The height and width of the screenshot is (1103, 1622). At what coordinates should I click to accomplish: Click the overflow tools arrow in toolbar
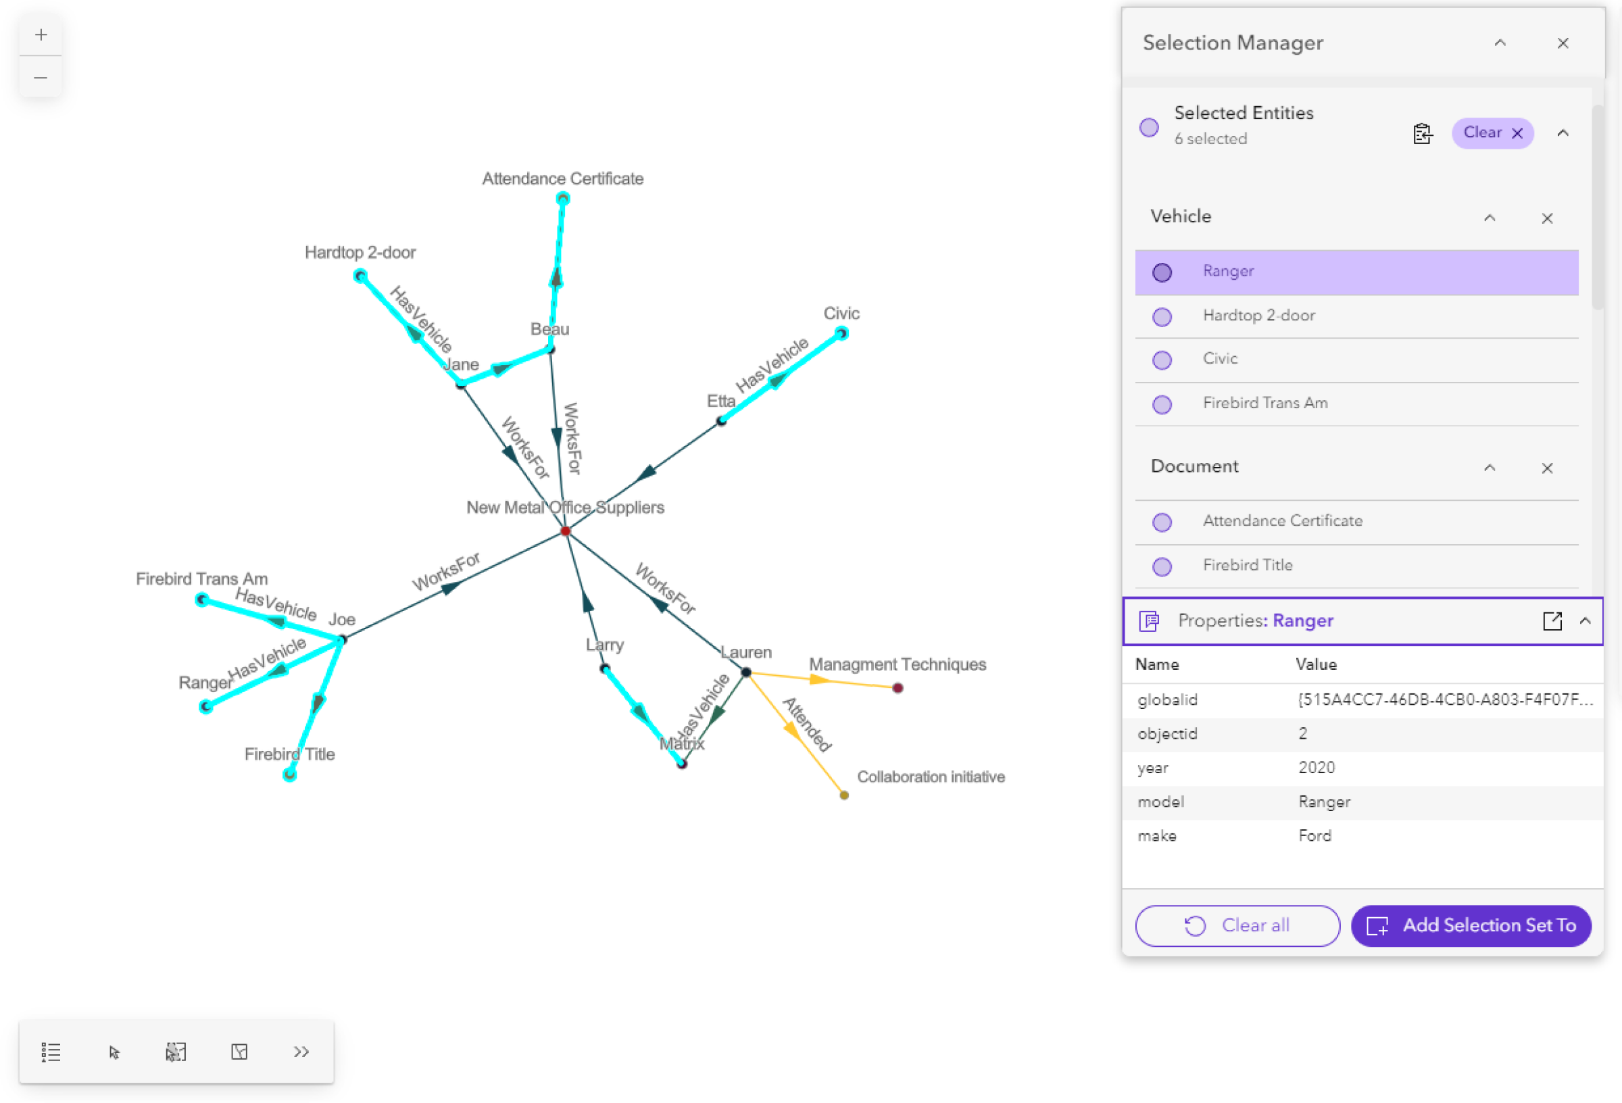point(303,1052)
